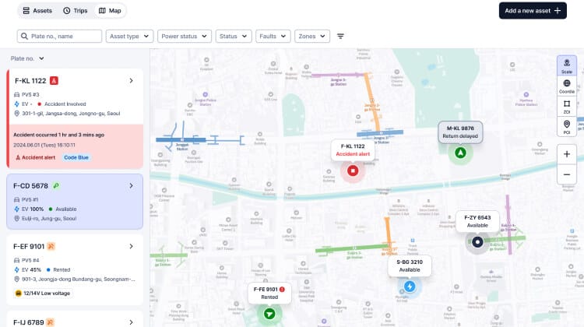Open the Coordia map tool
Viewport: 584px width, 327px height.
coord(566,86)
